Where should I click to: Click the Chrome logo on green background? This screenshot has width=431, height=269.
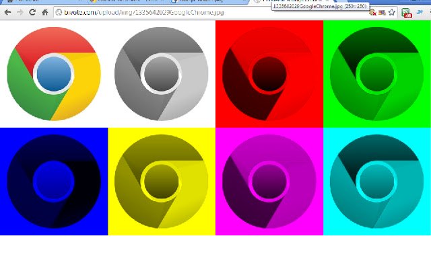pyautogui.click(x=377, y=73)
